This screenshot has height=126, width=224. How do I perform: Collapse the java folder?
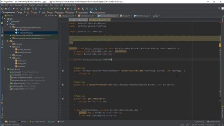(x=8, y=24)
